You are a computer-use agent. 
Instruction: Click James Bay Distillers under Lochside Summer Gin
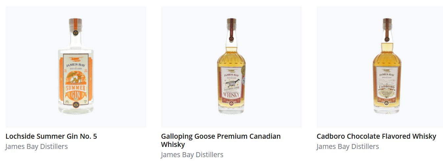coord(36,147)
